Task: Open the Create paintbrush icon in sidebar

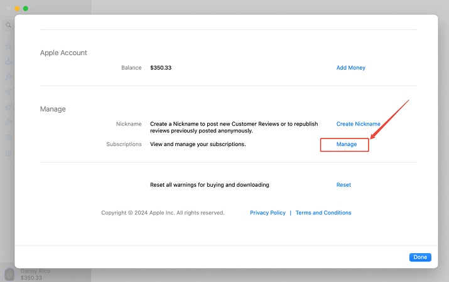Action: point(9,76)
